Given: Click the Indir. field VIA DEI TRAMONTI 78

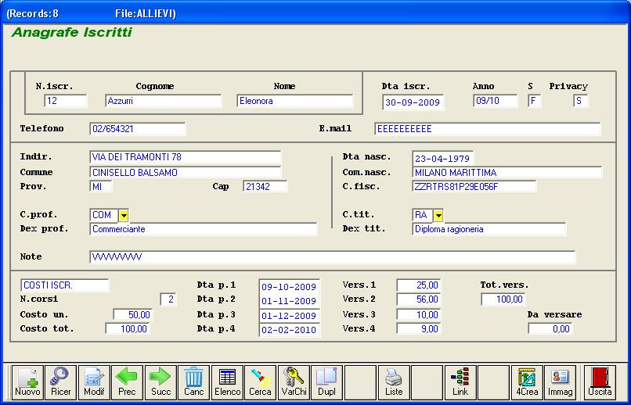Looking at the screenshot, I should point(185,157).
